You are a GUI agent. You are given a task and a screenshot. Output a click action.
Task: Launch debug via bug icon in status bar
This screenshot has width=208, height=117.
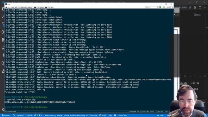pos(115,115)
